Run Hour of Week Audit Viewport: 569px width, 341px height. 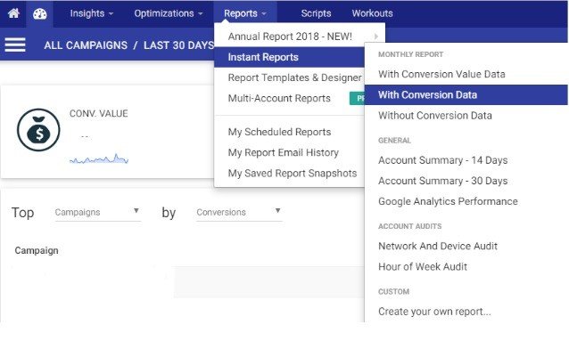point(423,267)
